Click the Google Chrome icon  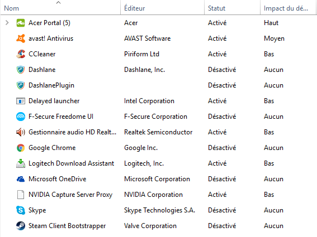[21, 148]
